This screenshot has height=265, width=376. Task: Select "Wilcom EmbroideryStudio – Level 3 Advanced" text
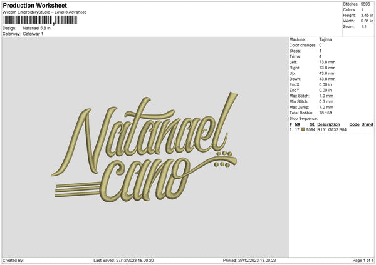[44, 12]
